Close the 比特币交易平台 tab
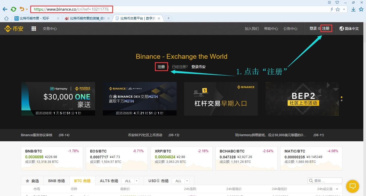 click(x=159, y=18)
